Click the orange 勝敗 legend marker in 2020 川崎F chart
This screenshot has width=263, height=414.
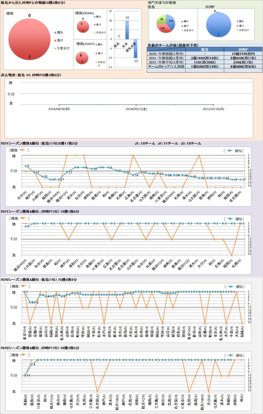(23, 355)
